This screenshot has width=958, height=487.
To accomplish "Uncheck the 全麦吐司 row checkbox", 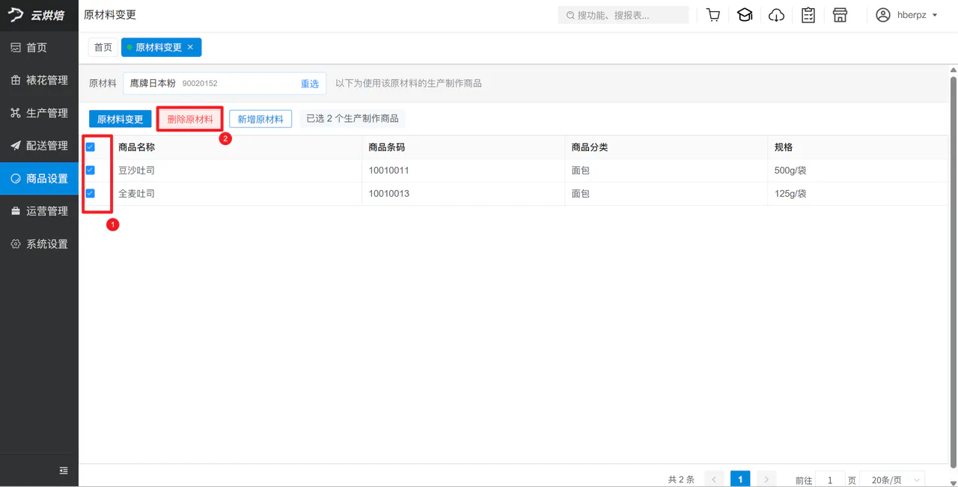I will click(x=91, y=194).
